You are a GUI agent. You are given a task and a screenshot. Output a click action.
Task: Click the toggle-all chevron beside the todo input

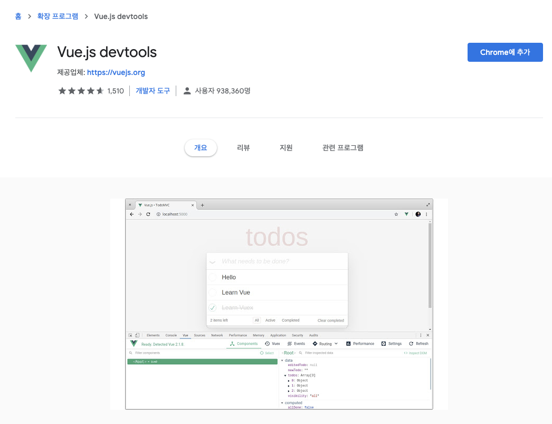[x=212, y=262]
